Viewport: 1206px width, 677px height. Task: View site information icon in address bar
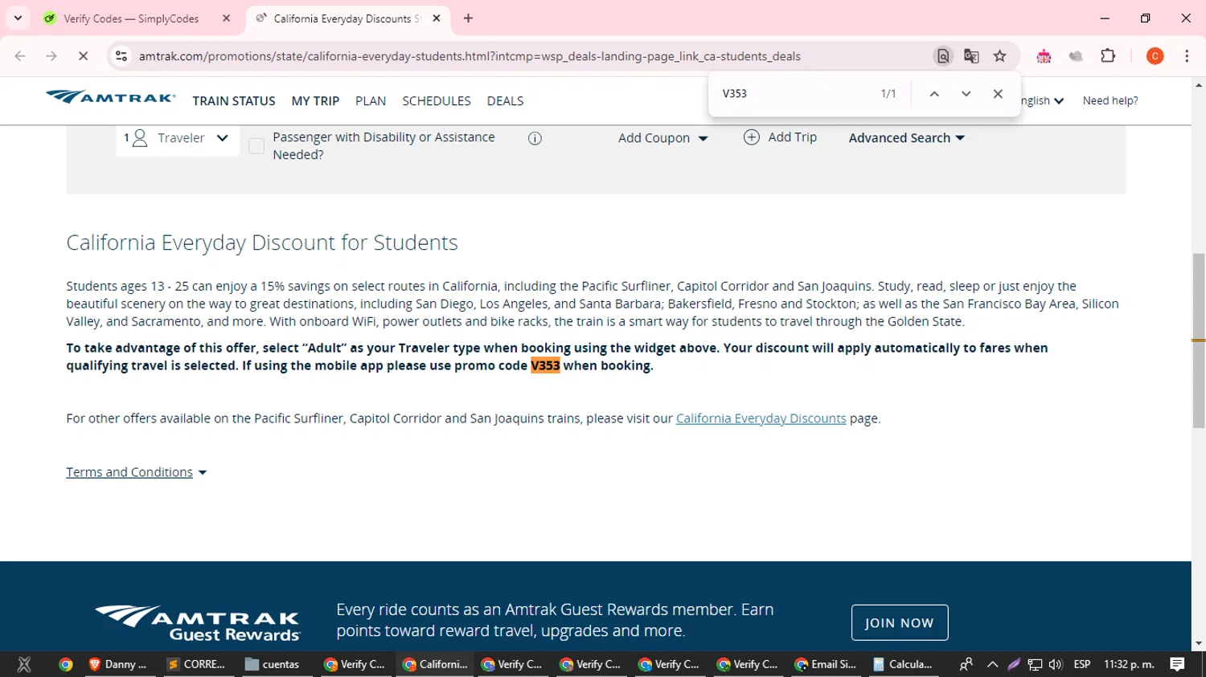click(121, 56)
